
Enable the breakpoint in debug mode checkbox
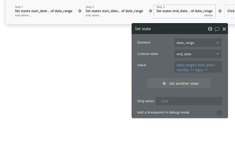[219, 112]
